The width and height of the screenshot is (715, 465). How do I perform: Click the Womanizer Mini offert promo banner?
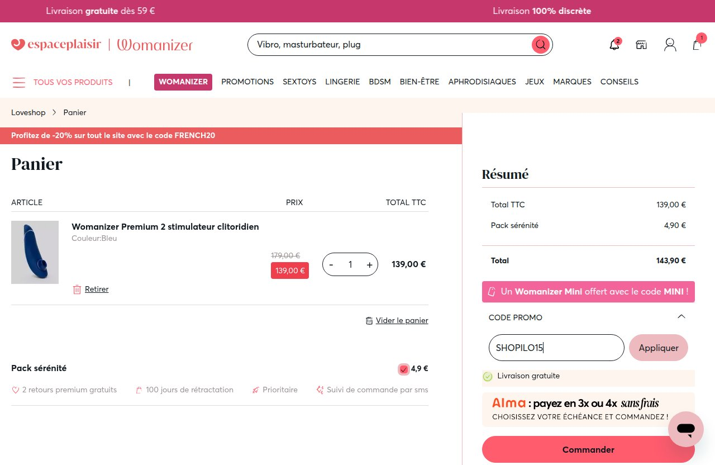click(x=588, y=292)
